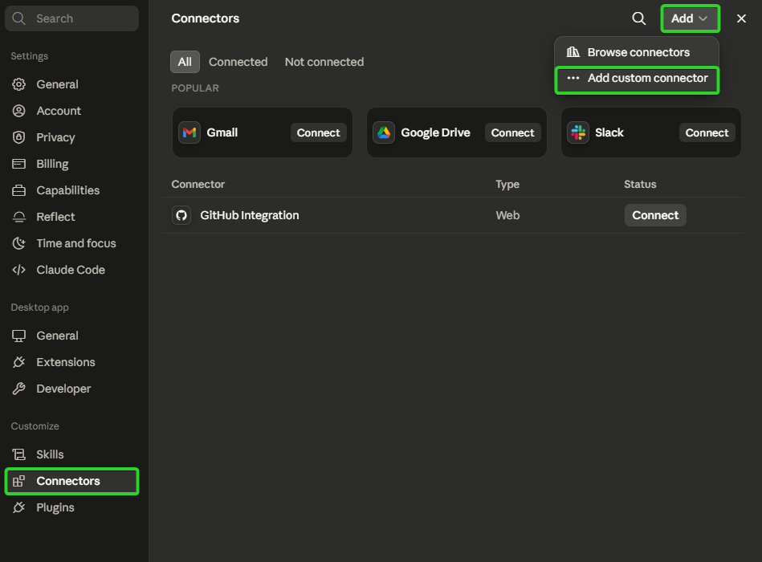Screen dimensions: 762x562
Task: Click the search magnifier in Connectors header
Action: click(639, 18)
